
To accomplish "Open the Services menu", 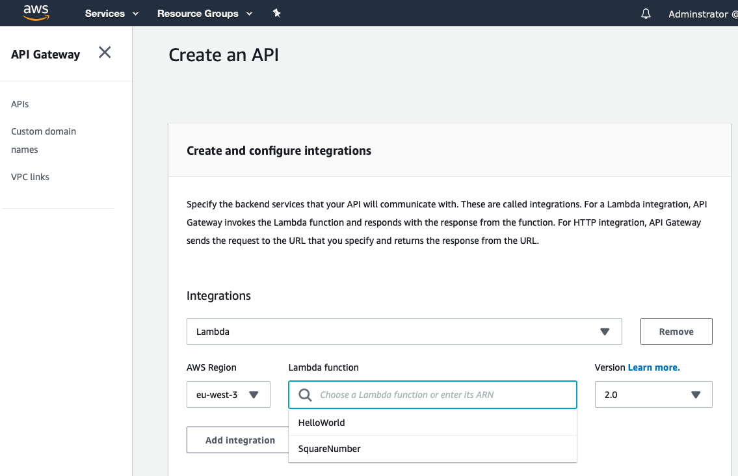I will tap(112, 14).
